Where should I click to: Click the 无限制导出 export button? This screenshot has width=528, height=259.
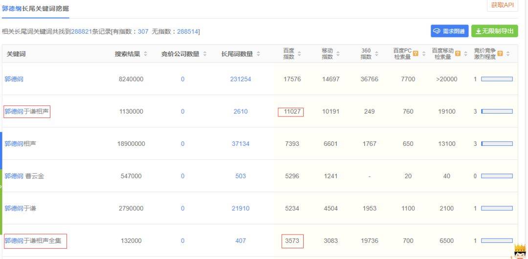point(494,31)
